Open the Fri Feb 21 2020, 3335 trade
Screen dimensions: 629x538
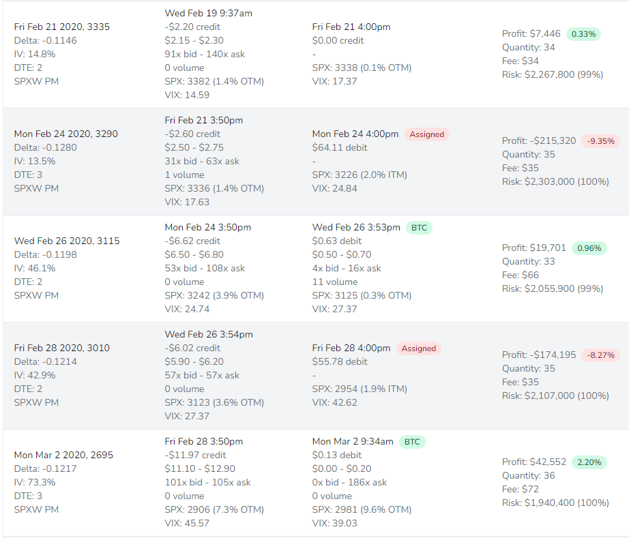(62, 27)
